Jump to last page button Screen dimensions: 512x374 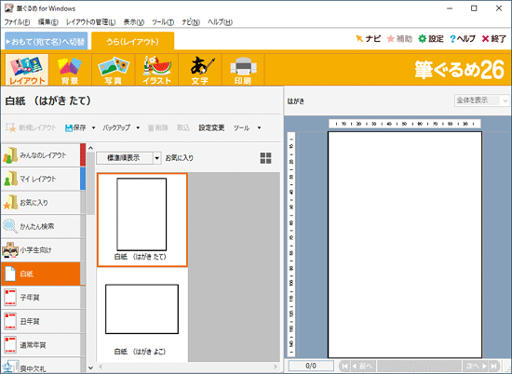[x=494, y=366]
